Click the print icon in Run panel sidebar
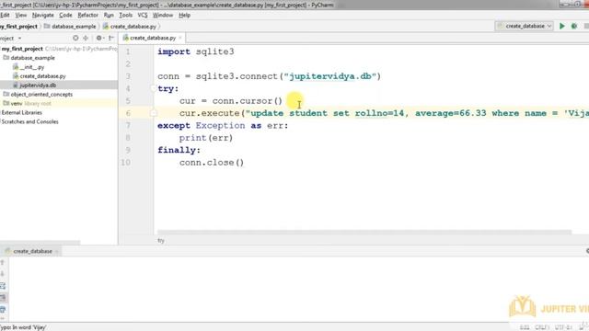Viewport: 589px width, 331px height. 3,310
